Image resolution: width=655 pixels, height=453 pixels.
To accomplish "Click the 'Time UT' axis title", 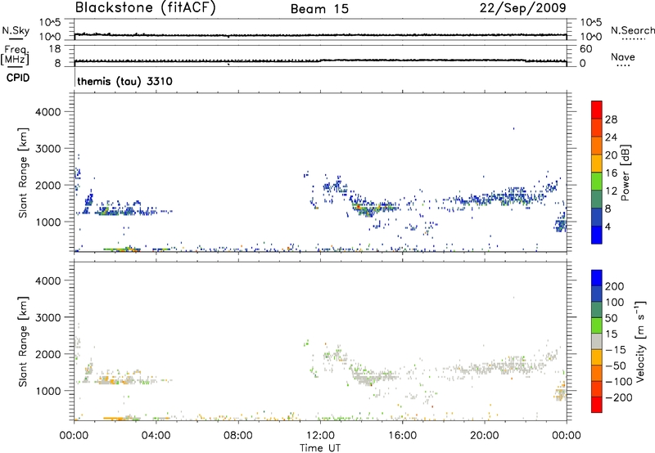I will pyautogui.click(x=320, y=448).
